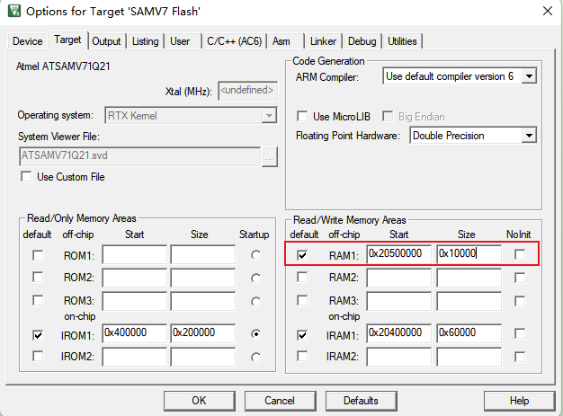Enable the Use MicroLIB checkbox
The image size is (563, 416).
pos(302,116)
